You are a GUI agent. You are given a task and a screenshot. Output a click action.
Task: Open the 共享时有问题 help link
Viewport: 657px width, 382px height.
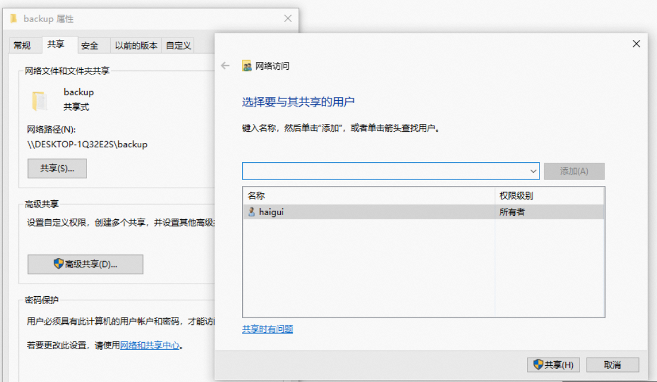[x=268, y=329]
